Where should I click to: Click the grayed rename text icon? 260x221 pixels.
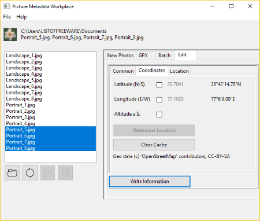47,173
